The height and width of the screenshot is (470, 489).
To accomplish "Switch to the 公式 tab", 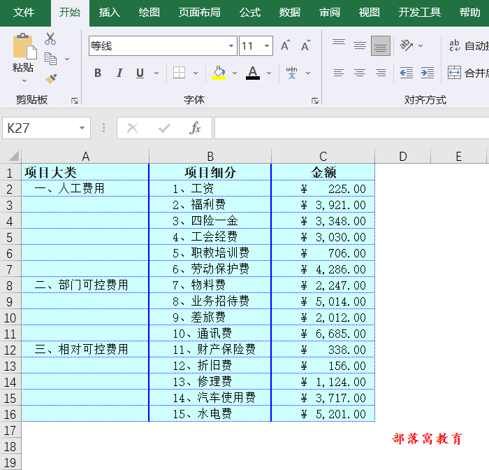I will tap(250, 13).
